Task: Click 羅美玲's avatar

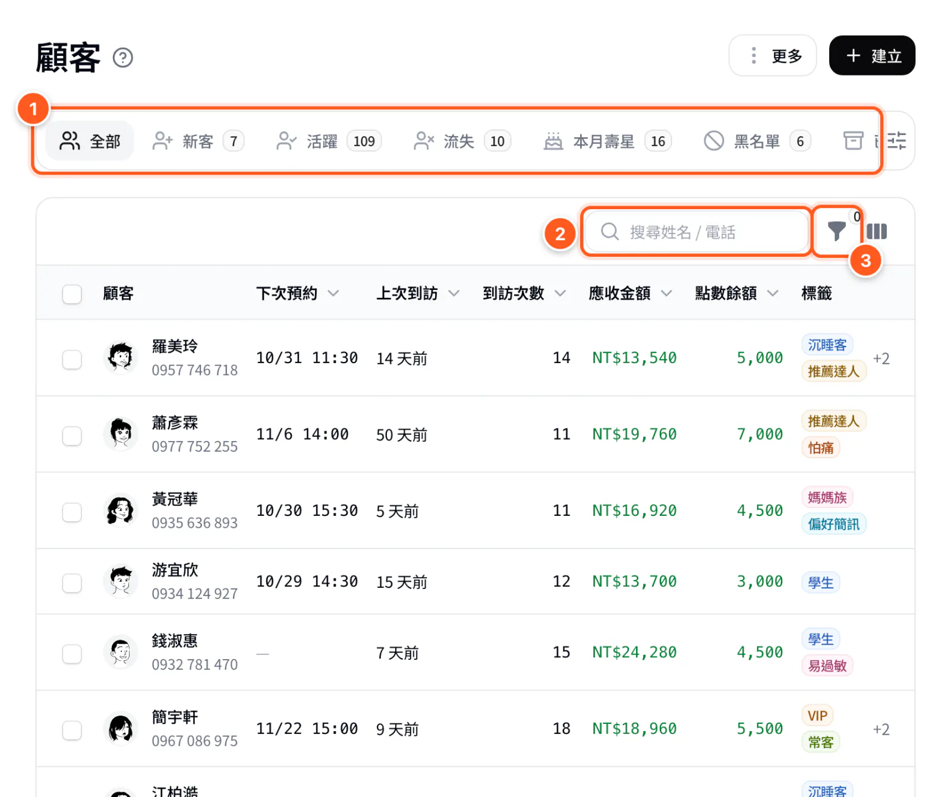Action: (x=121, y=358)
